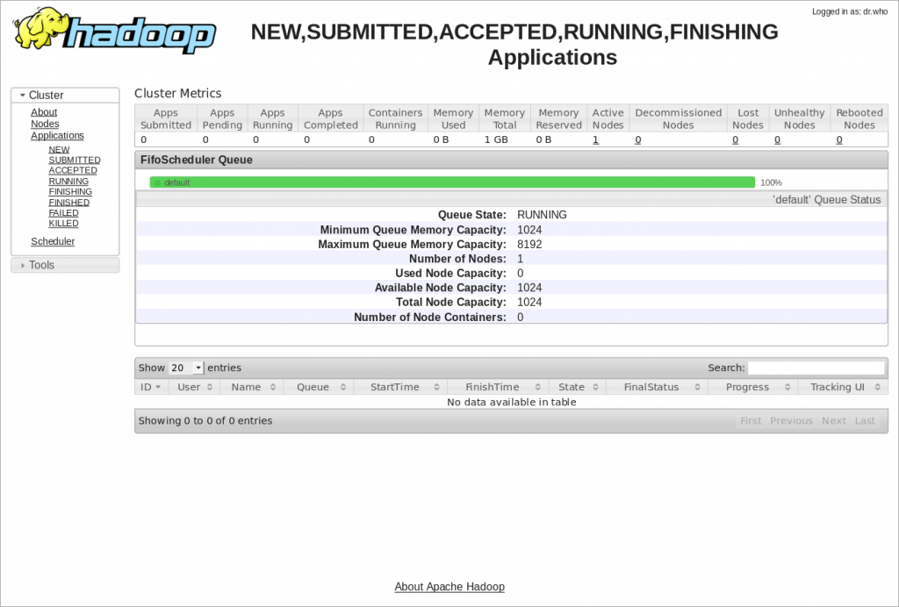This screenshot has height=607, width=899.
Task: Filter applications by KILLED state
Action: pos(63,224)
